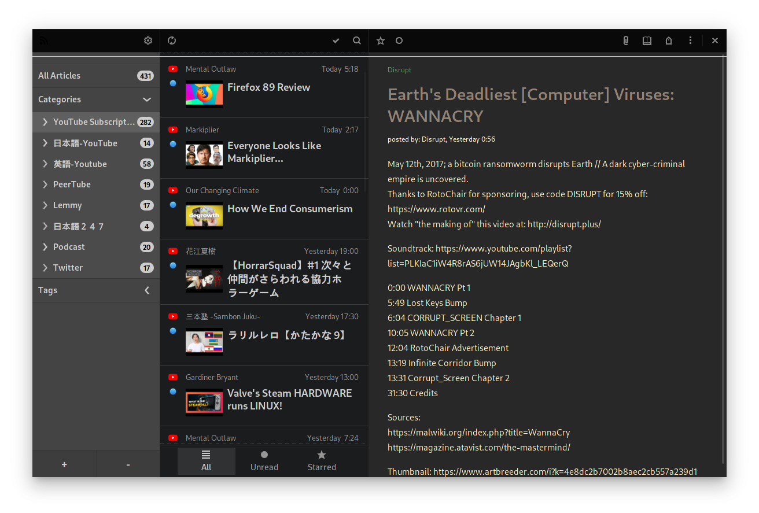Open the Steampal video thumbnail
The image size is (759, 513).
tap(204, 402)
